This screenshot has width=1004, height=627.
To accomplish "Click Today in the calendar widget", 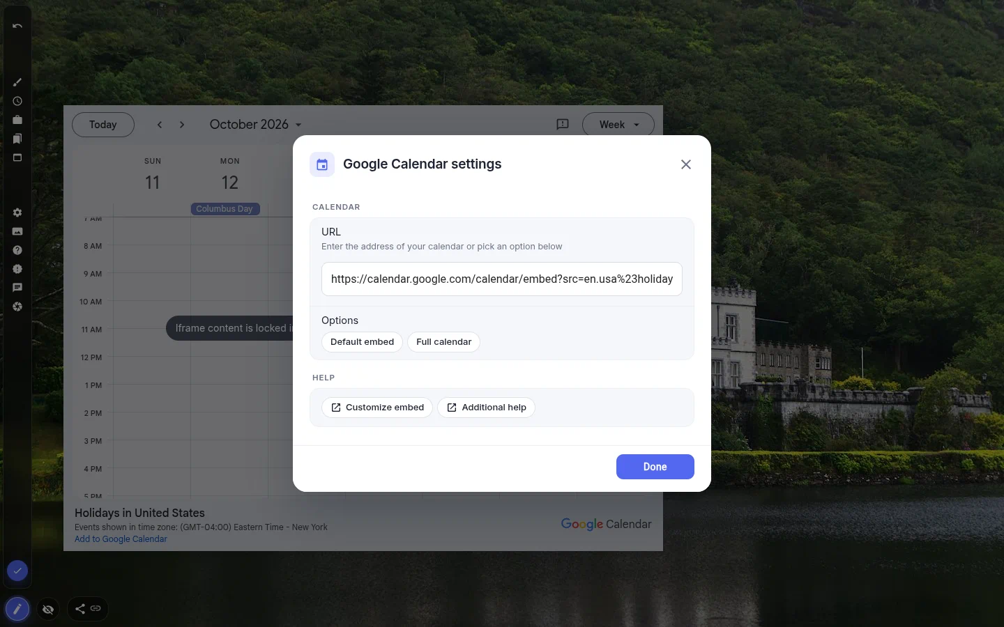I will point(103,125).
